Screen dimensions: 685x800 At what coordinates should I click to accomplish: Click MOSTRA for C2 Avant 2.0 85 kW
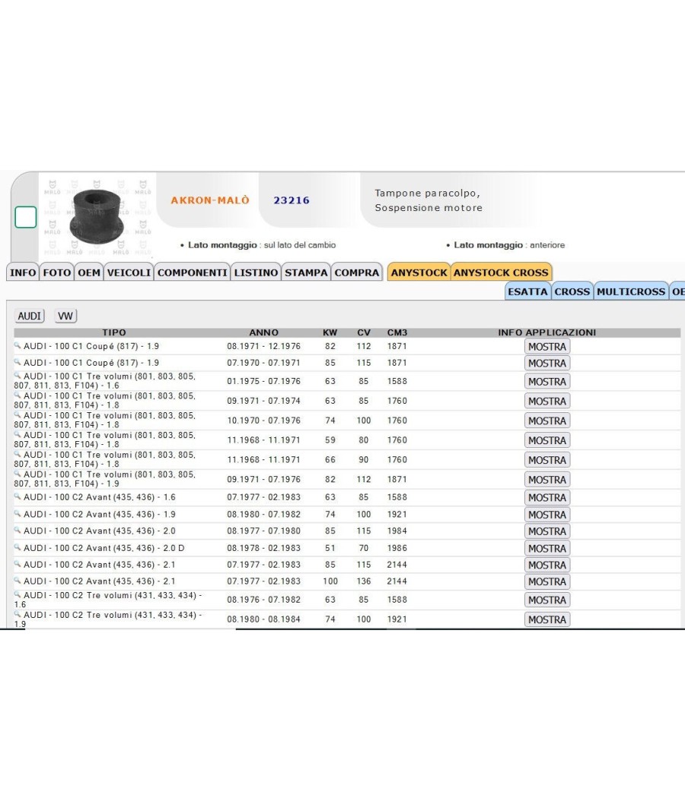[547, 531]
